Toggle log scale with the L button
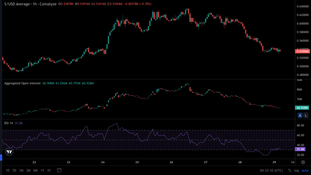The image size is (311, 175). 306,115
